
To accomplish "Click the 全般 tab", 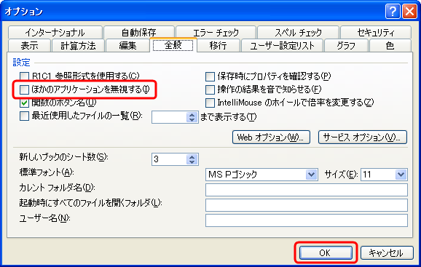I will coord(173,45).
